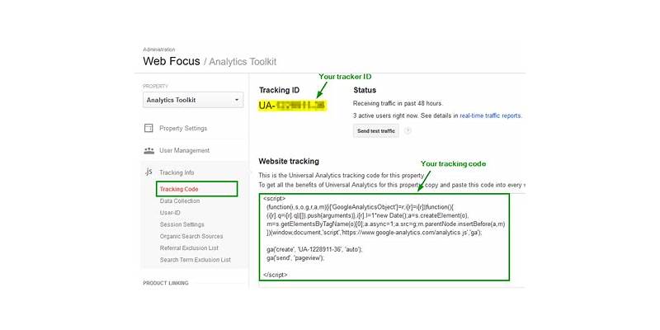Click the Send test traffic button
The width and height of the screenshot is (660, 330).
pos(376,131)
